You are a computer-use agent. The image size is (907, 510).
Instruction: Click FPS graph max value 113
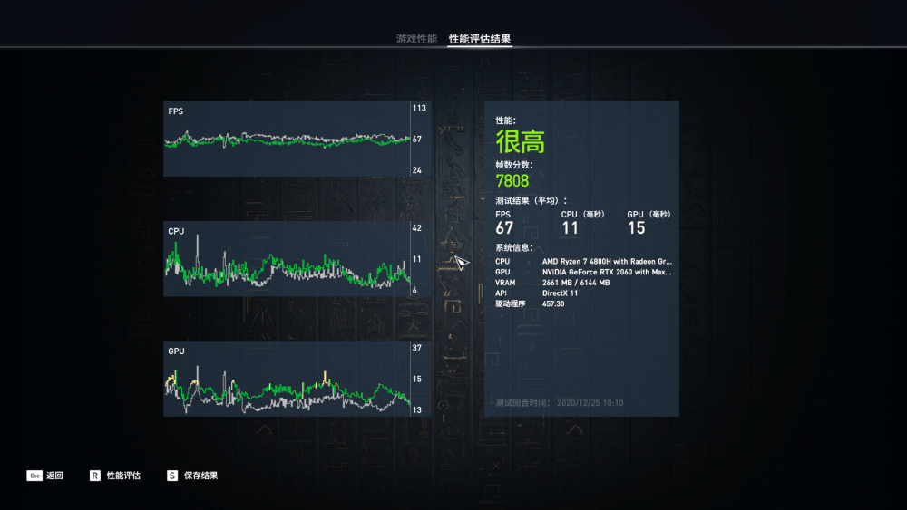point(419,108)
